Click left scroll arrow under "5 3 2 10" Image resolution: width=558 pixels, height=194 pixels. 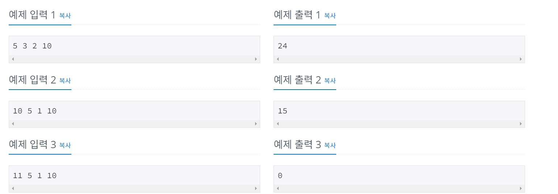point(13,59)
